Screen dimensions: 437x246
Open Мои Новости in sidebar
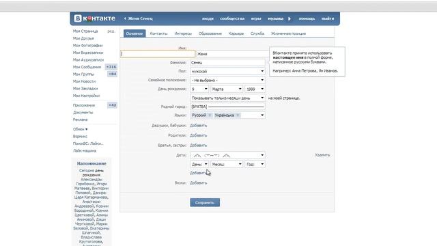pyautogui.click(x=84, y=81)
